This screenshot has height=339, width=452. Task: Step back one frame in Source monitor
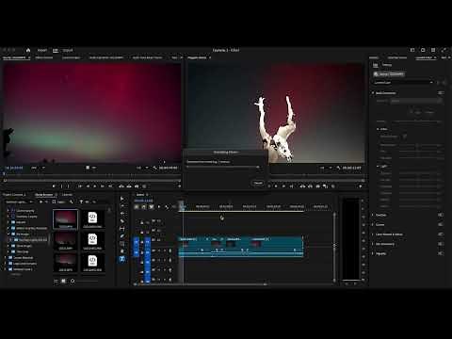coord(88,186)
